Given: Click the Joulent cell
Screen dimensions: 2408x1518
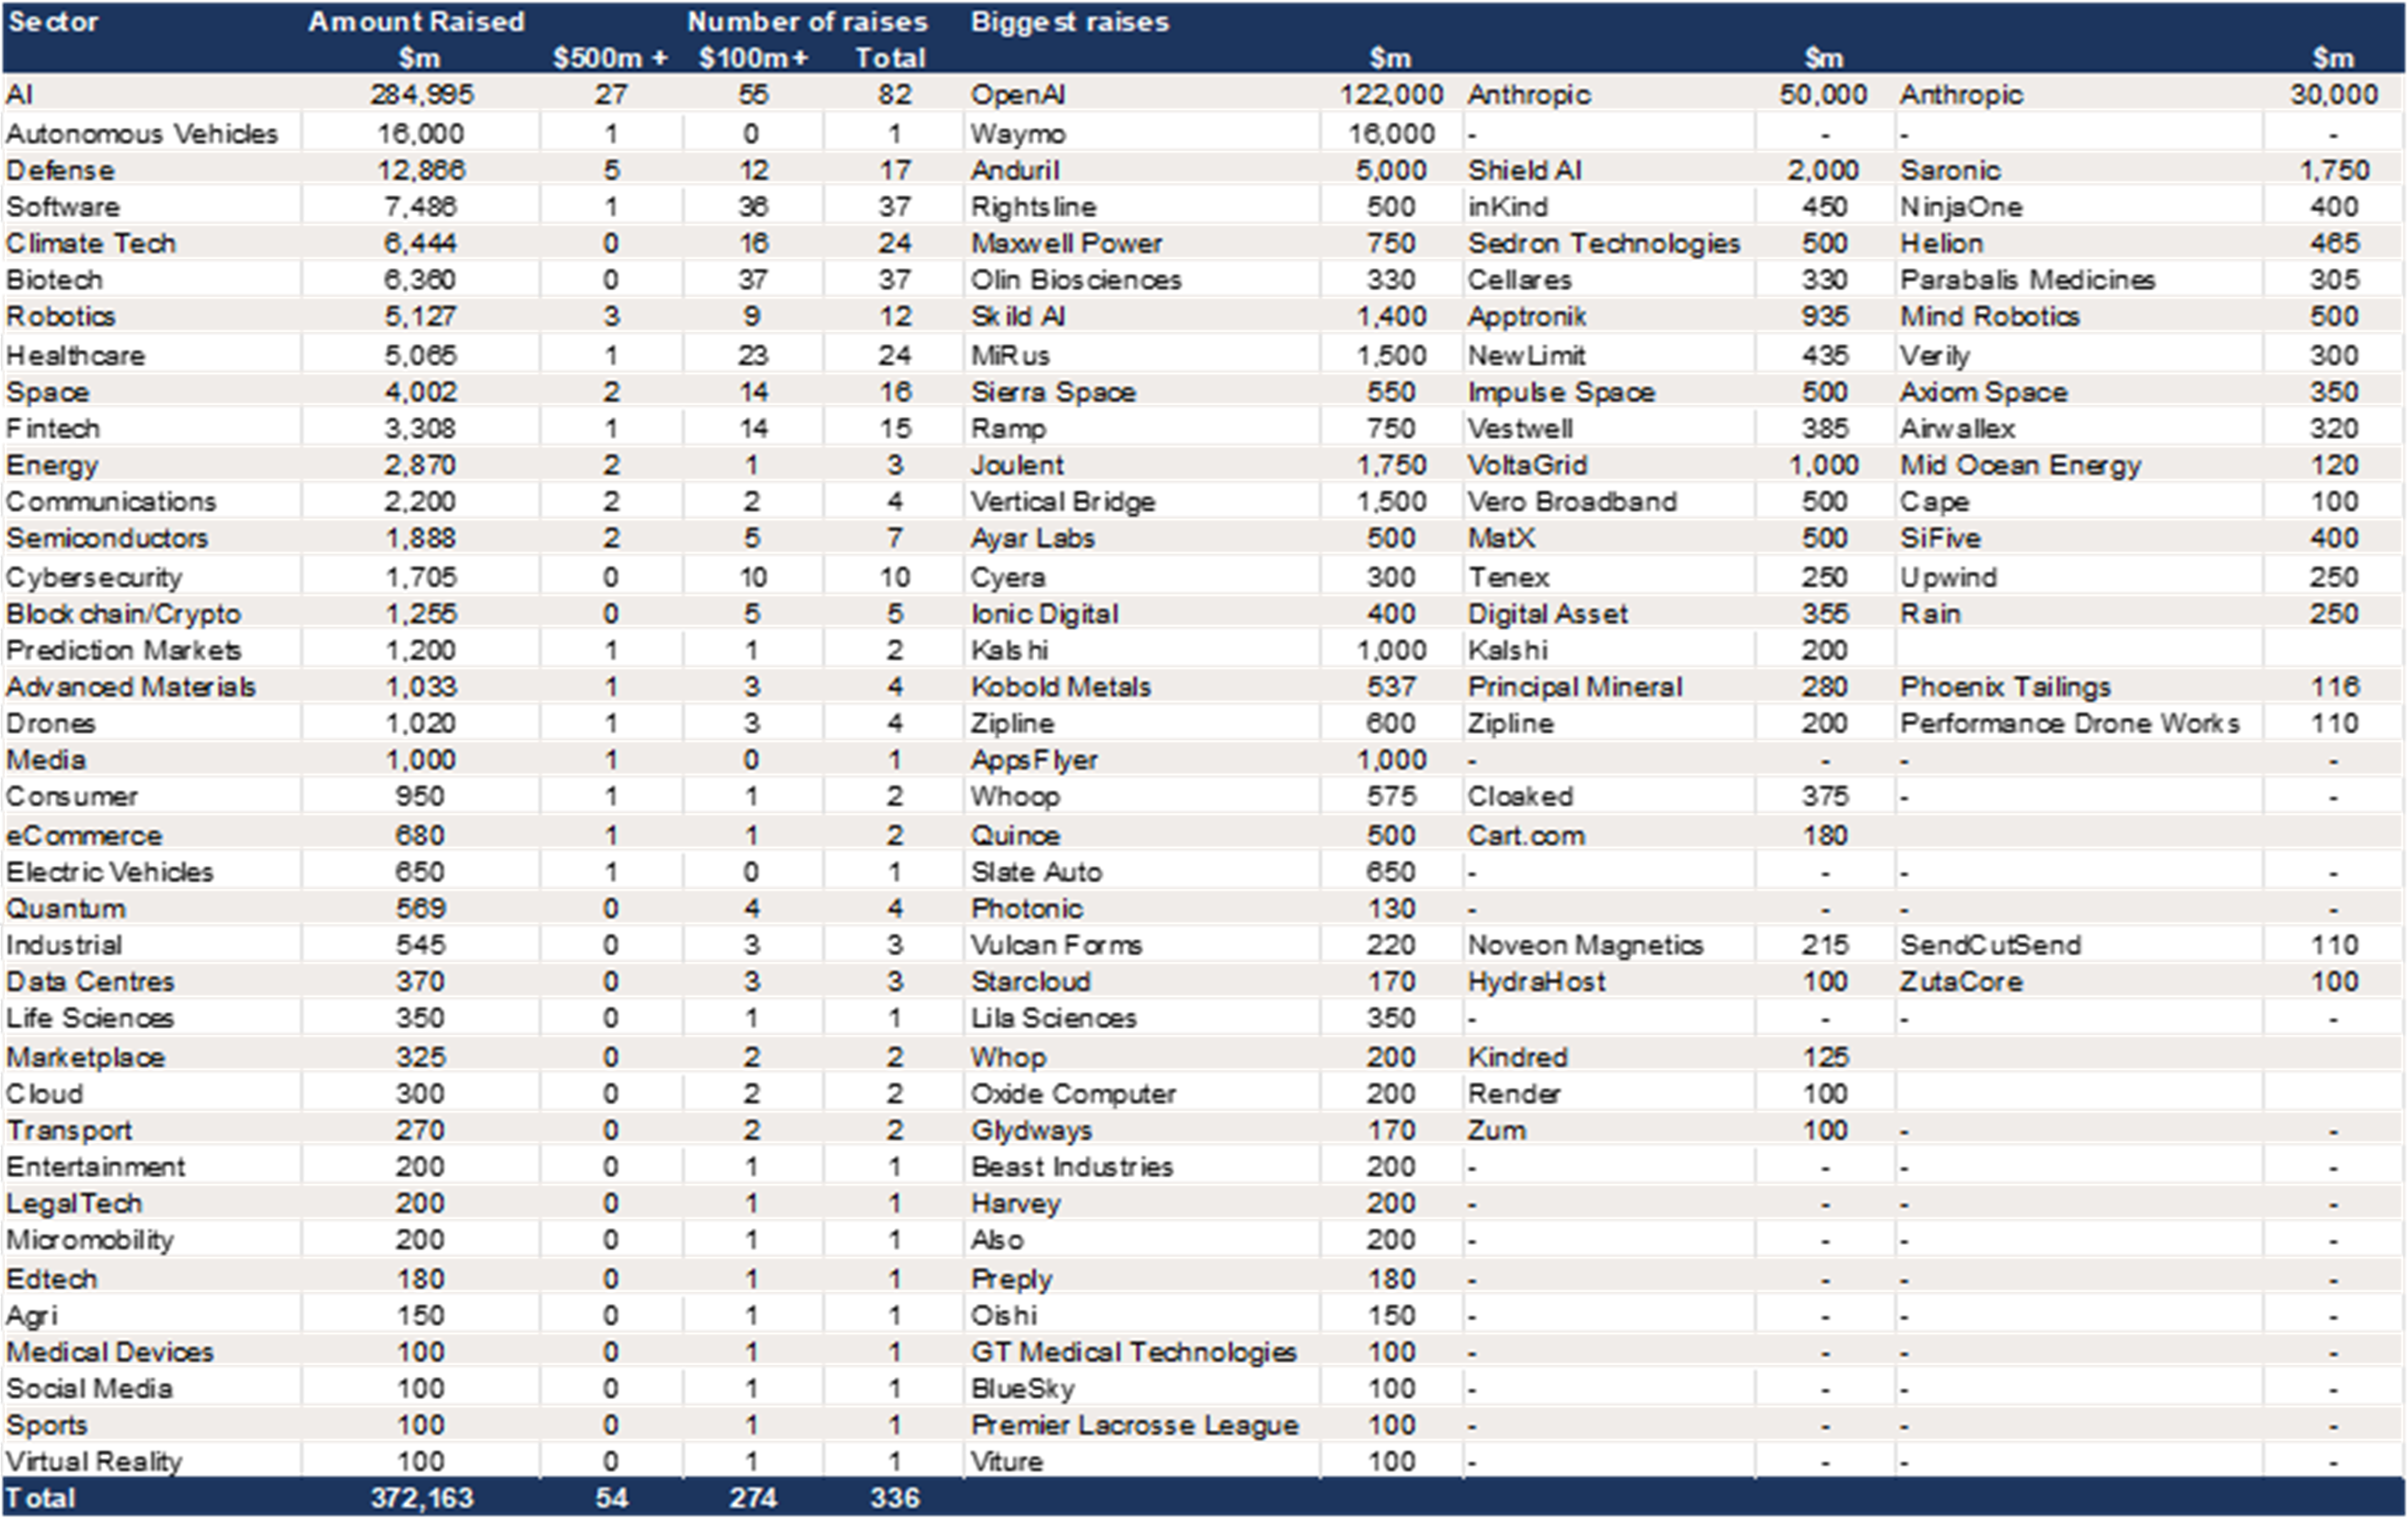Looking at the screenshot, I should (1017, 465).
